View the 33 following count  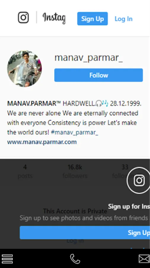coord(125,172)
